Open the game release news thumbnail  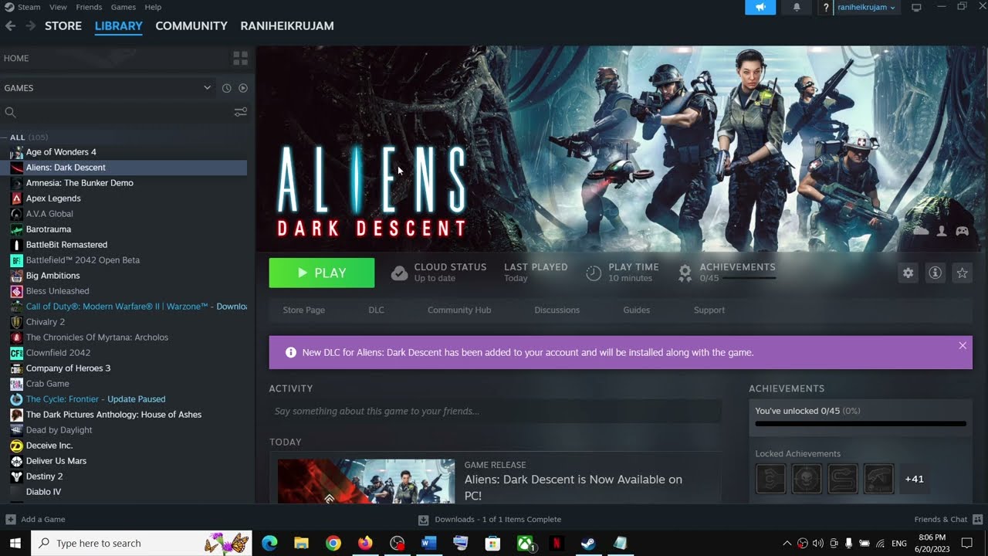366,482
